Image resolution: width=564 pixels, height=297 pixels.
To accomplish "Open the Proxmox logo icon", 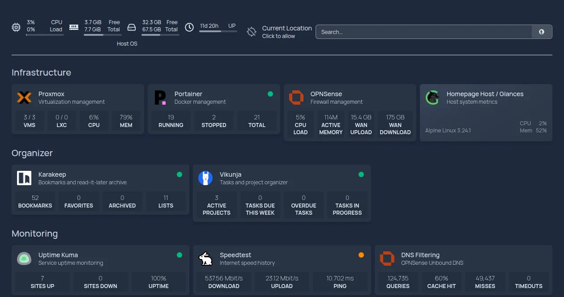I will pyautogui.click(x=24, y=98).
